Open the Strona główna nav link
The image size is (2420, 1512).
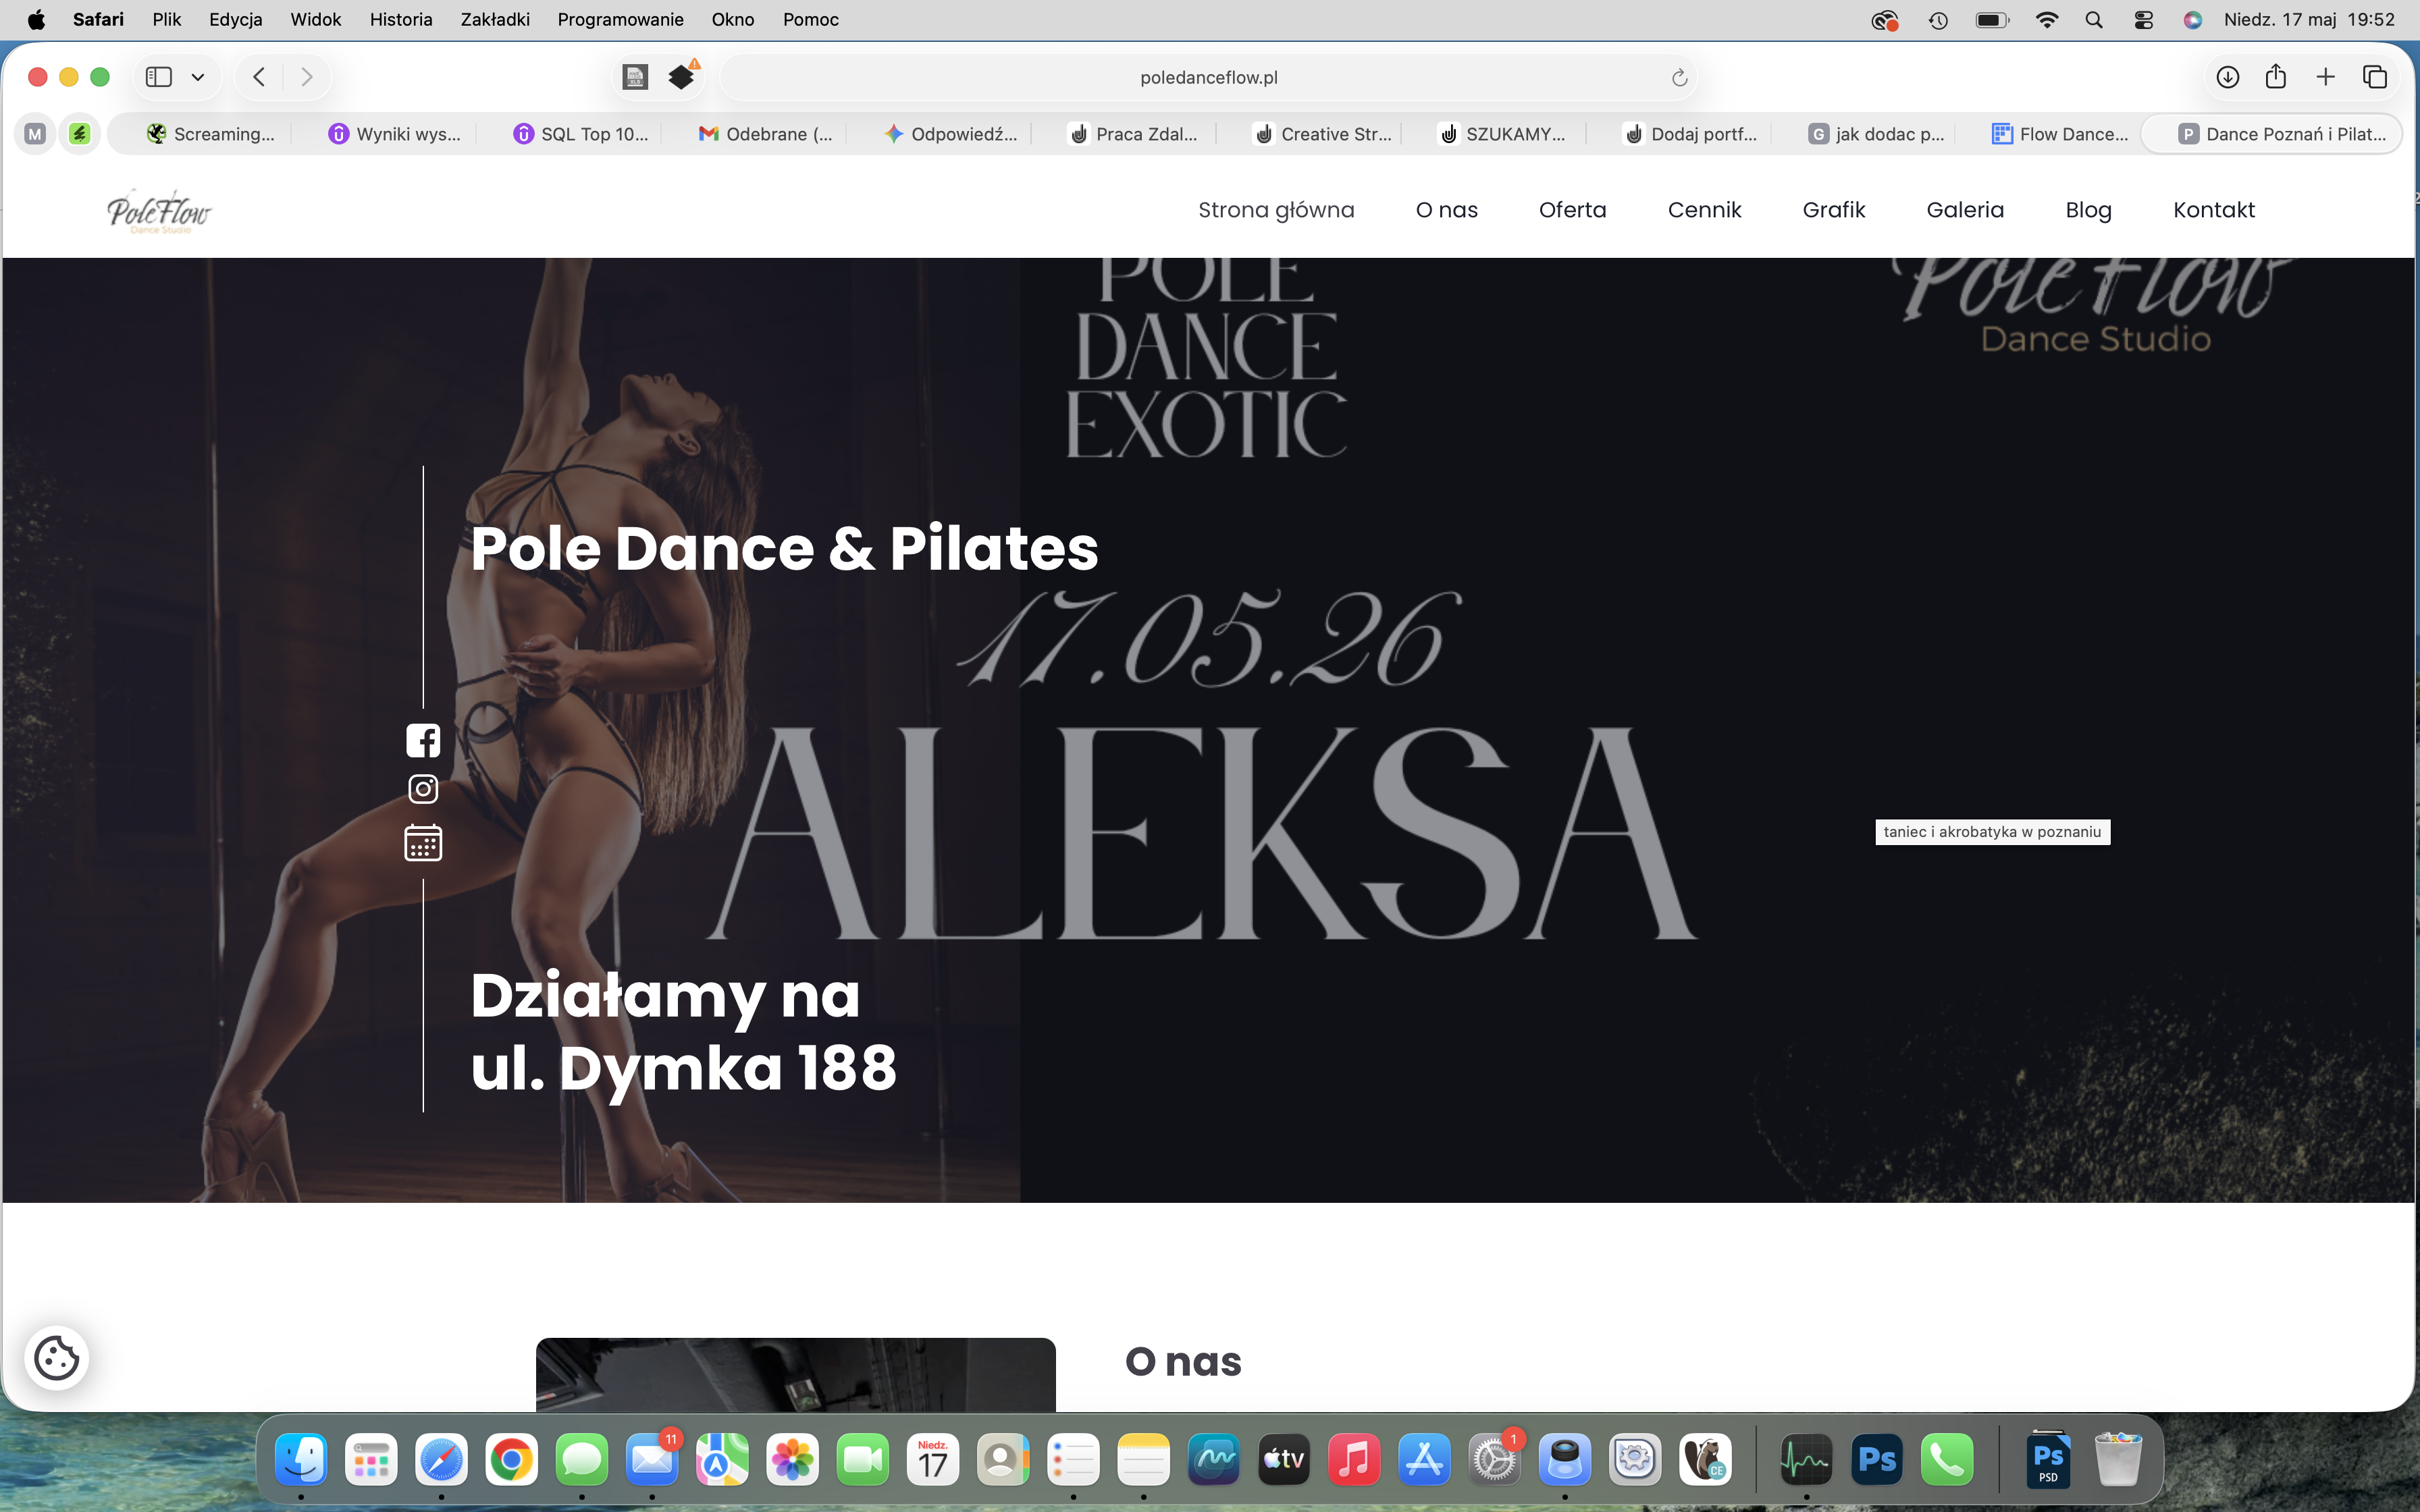(x=1276, y=210)
